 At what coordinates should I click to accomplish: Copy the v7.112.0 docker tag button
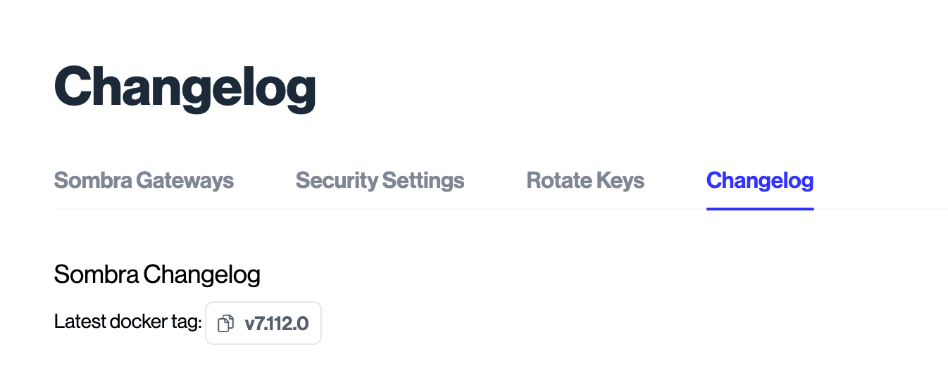263,324
